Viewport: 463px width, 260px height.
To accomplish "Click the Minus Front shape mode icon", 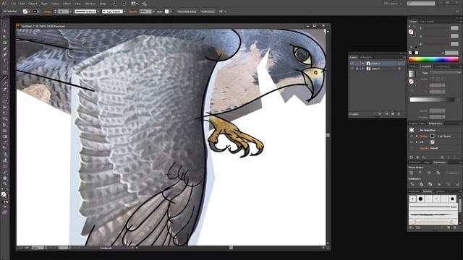I will pyautogui.click(x=420, y=173).
